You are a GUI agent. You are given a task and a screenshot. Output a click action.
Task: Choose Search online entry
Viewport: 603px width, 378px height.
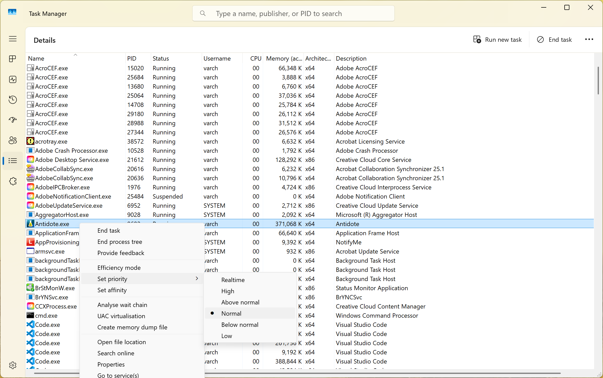[x=142, y=353]
